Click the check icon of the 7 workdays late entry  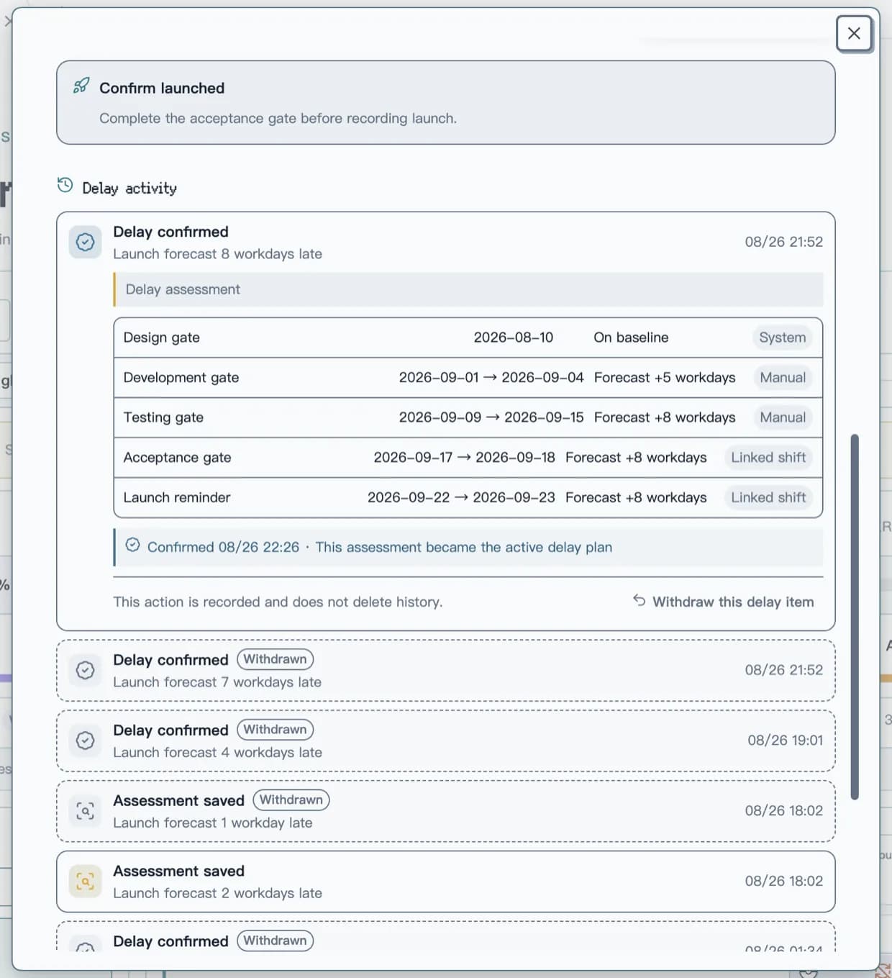click(85, 670)
